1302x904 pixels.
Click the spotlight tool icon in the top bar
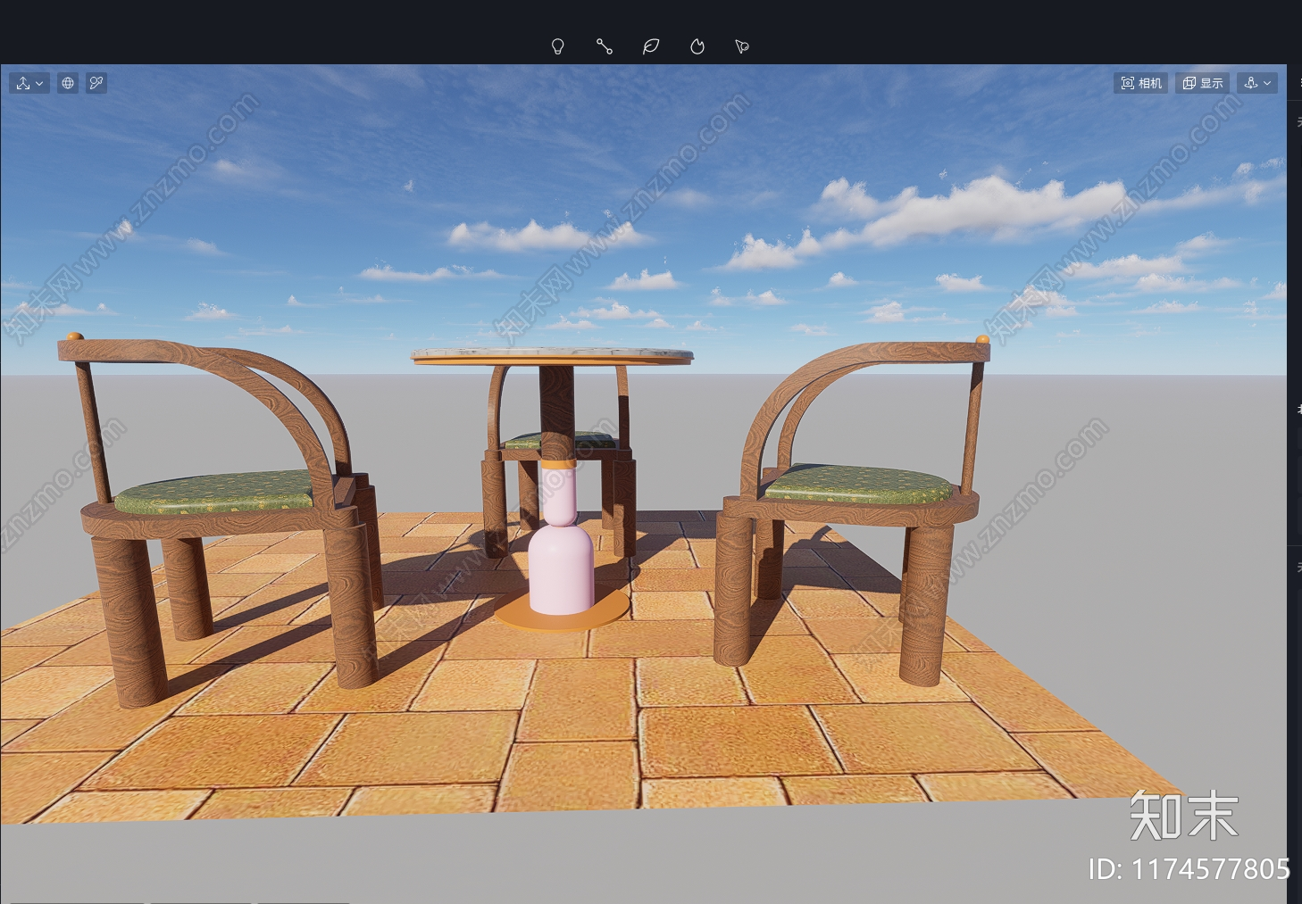[x=742, y=46]
